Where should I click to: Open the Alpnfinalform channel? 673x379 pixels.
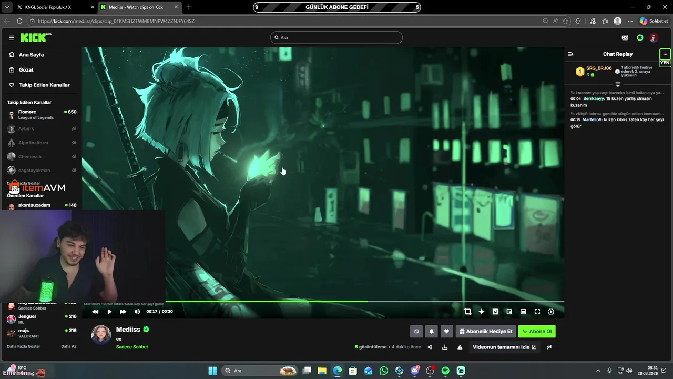point(41,143)
